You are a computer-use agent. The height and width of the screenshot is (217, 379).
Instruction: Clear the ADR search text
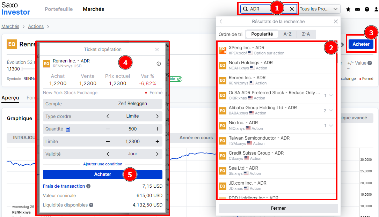(292, 9)
